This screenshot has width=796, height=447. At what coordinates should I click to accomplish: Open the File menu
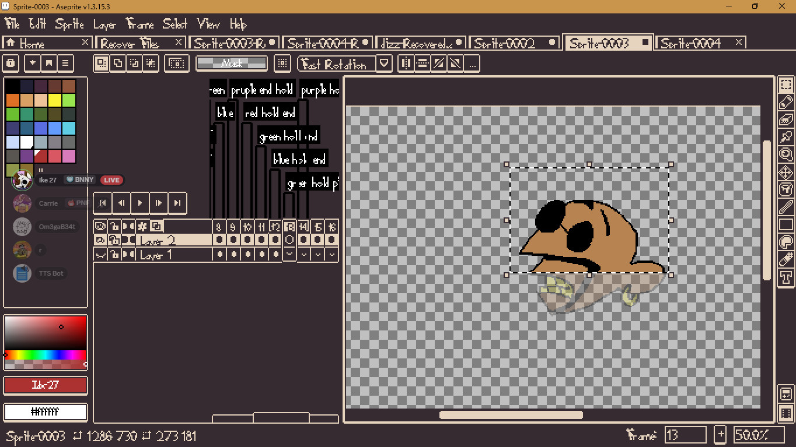pos(12,24)
